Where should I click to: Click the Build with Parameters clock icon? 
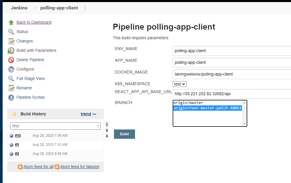[11, 50]
